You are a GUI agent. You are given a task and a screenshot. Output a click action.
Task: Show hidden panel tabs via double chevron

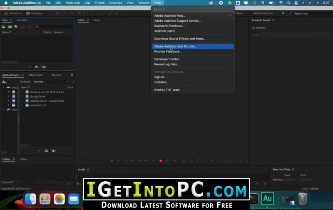72,75
